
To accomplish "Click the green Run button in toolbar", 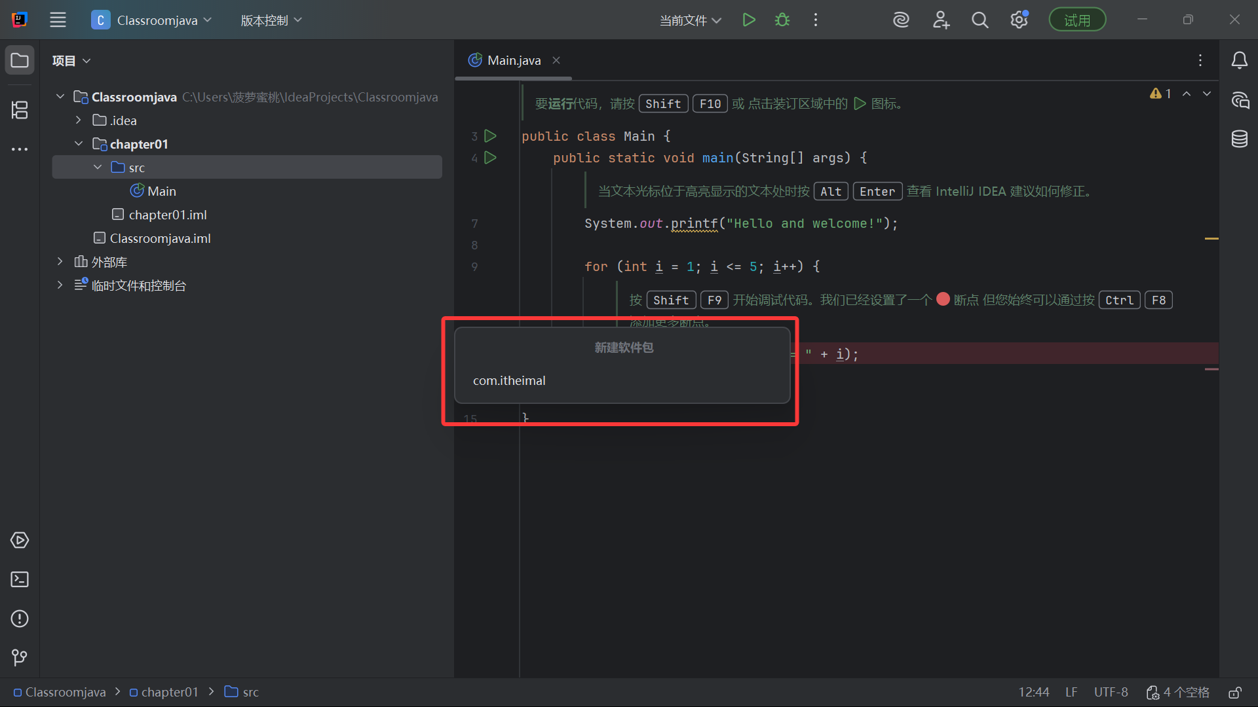I will coord(749,20).
